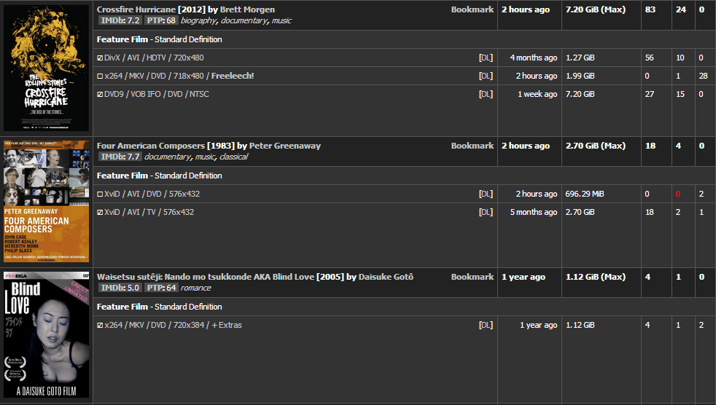Toggle checkbox for Blind Love x264 720x384
The height and width of the screenshot is (405, 716).
pos(100,325)
